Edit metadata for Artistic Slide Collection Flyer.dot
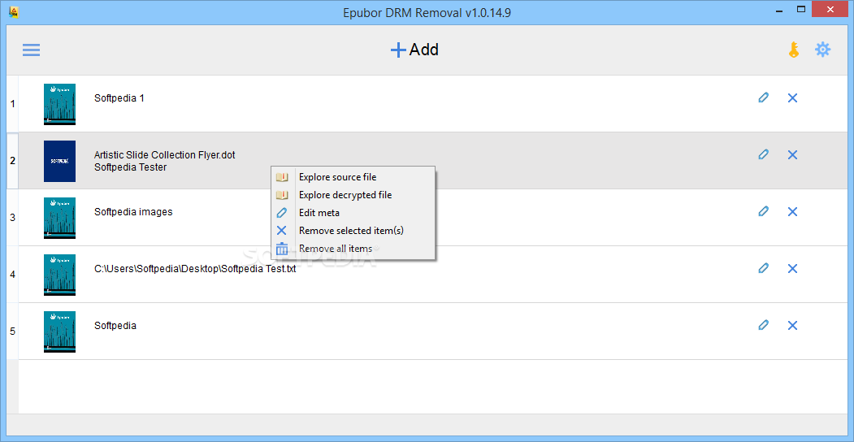This screenshot has width=854, height=442. click(764, 154)
